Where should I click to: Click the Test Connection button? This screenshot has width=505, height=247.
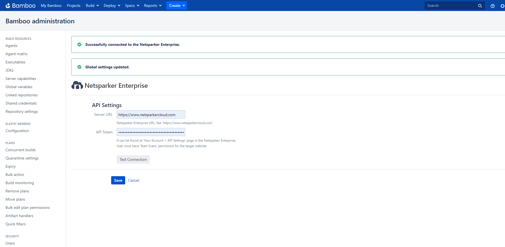click(133, 159)
